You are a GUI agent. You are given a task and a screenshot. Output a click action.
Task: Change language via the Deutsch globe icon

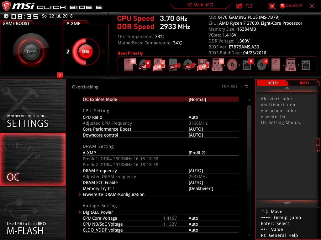(282, 6)
